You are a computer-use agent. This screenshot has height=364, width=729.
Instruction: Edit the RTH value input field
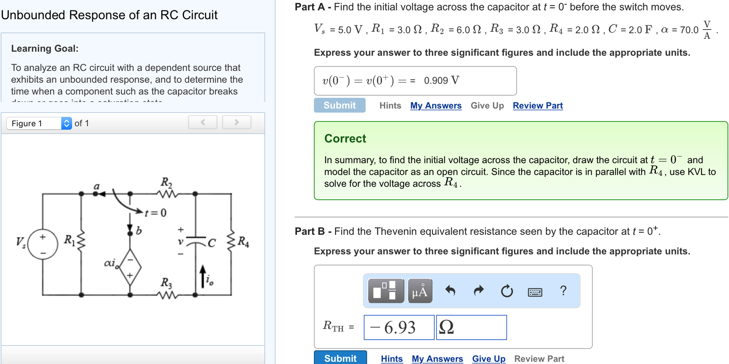(x=399, y=327)
